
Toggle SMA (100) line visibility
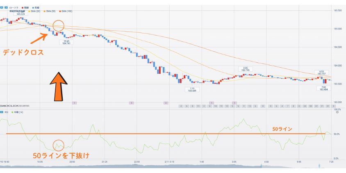tap(66, 11)
